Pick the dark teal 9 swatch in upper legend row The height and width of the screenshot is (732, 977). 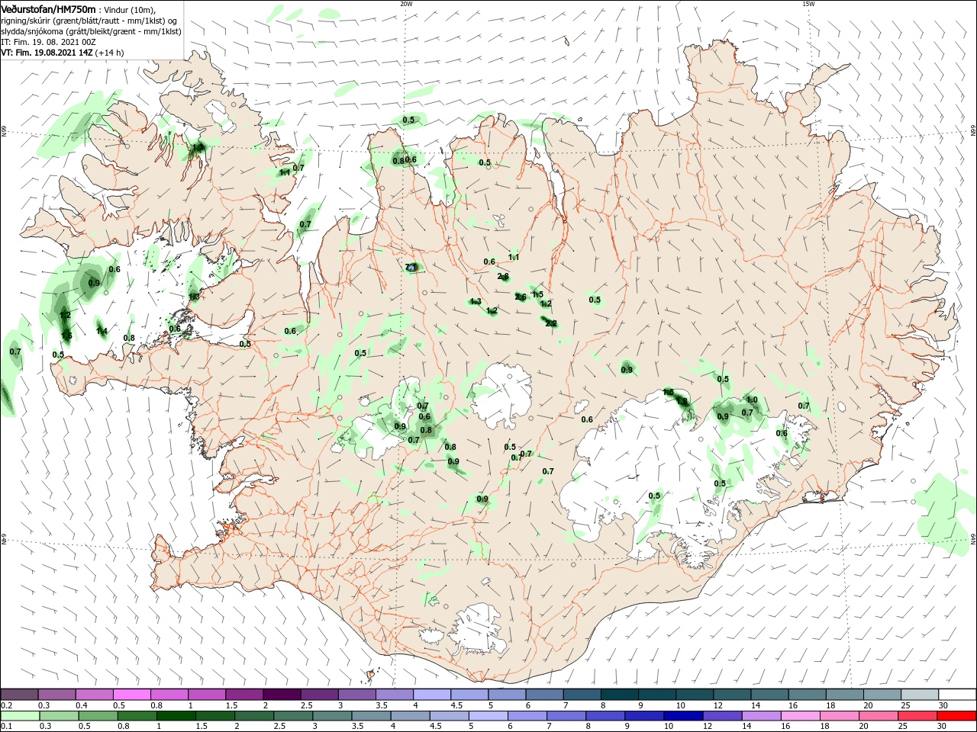pyautogui.click(x=656, y=695)
